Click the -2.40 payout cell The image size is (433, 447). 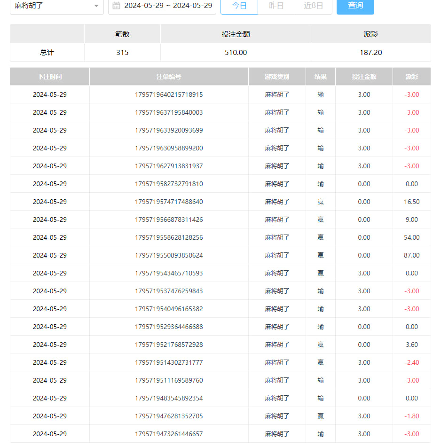[412, 362]
